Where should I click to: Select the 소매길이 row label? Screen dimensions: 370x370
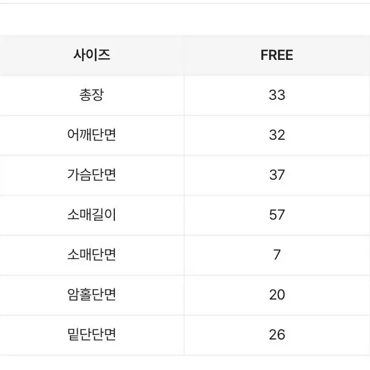coord(92,215)
